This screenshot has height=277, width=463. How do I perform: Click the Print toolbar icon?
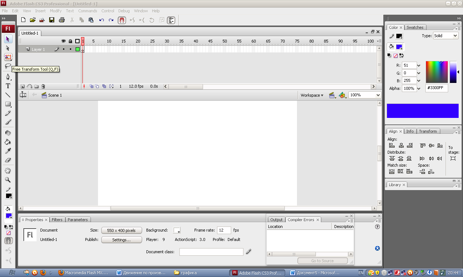(61, 20)
